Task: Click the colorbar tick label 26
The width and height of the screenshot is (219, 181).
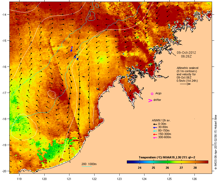Action: tap(167, 168)
